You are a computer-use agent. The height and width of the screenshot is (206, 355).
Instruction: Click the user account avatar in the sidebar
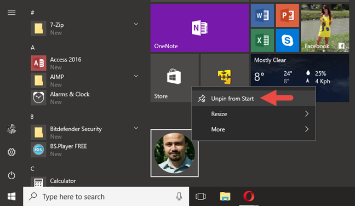[x=12, y=129]
